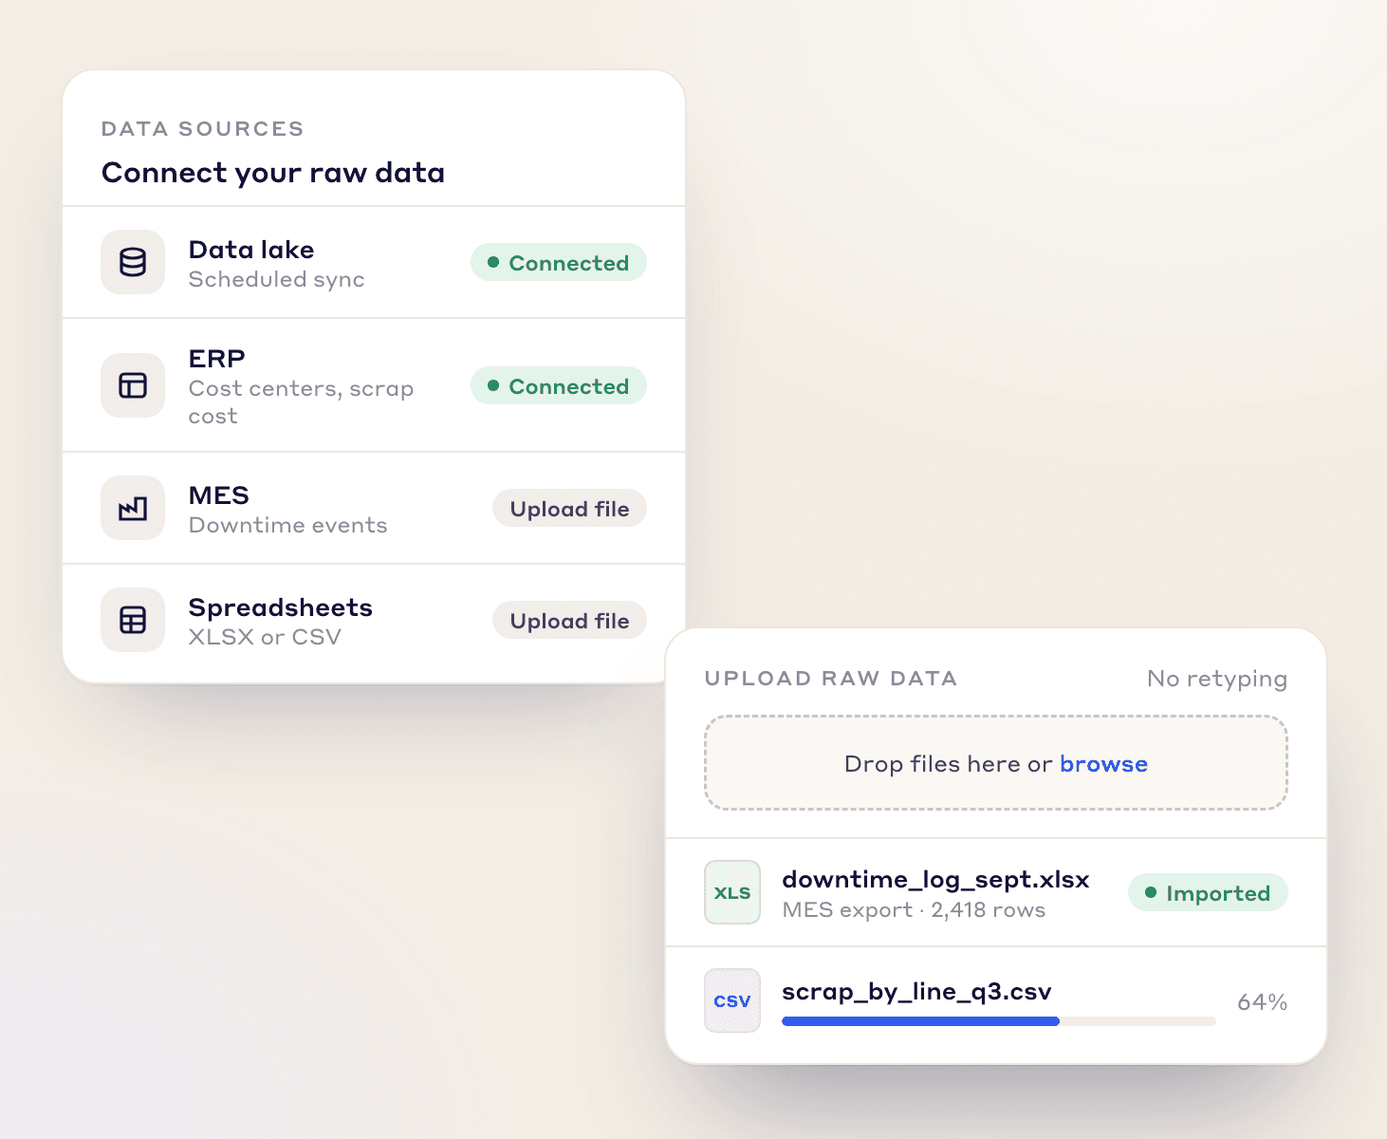Viewport: 1387px width, 1139px height.
Task: Click the CSV file icon
Action: pyautogui.click(x=732, y=1000)
